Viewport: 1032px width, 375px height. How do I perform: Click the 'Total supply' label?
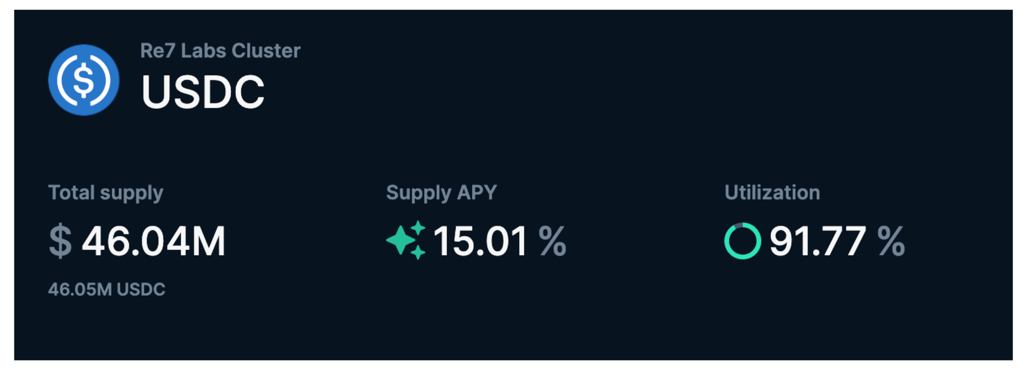click(106, 193)
